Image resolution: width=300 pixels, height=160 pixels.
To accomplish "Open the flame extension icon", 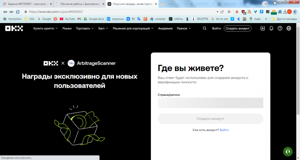I will 237,12.
